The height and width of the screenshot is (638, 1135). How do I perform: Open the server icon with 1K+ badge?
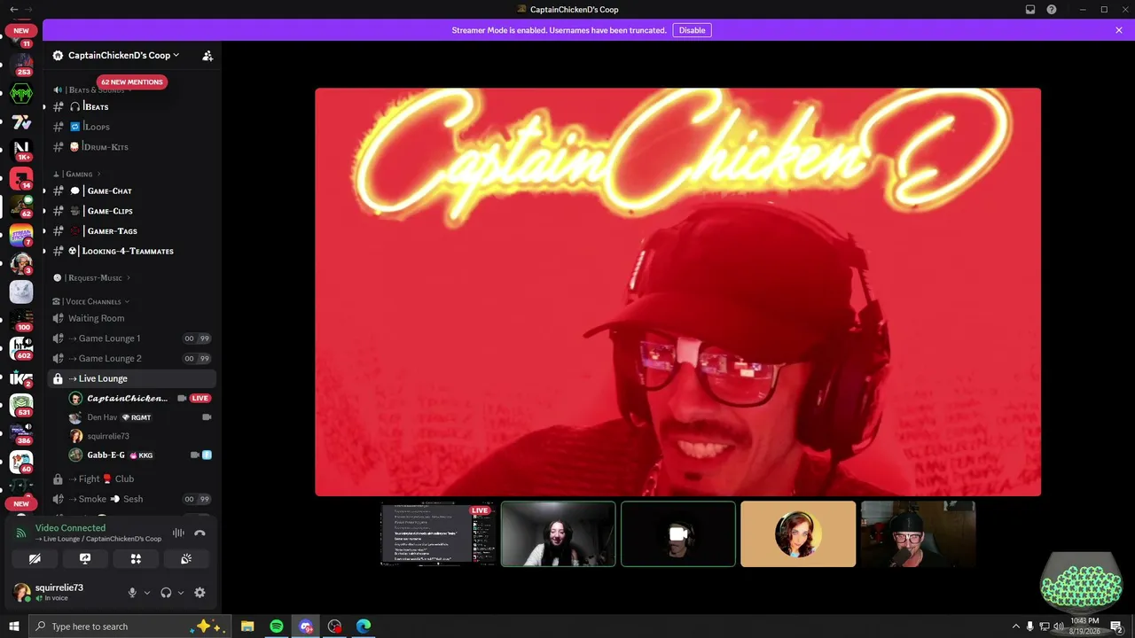point(21,150)
